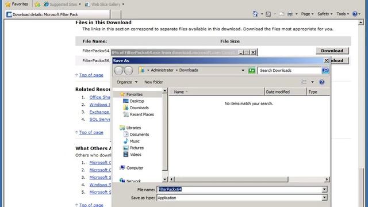Viewport: 368px width, 207px height.
Task: Click the search magnifier icon
Action: click(325, 70)
